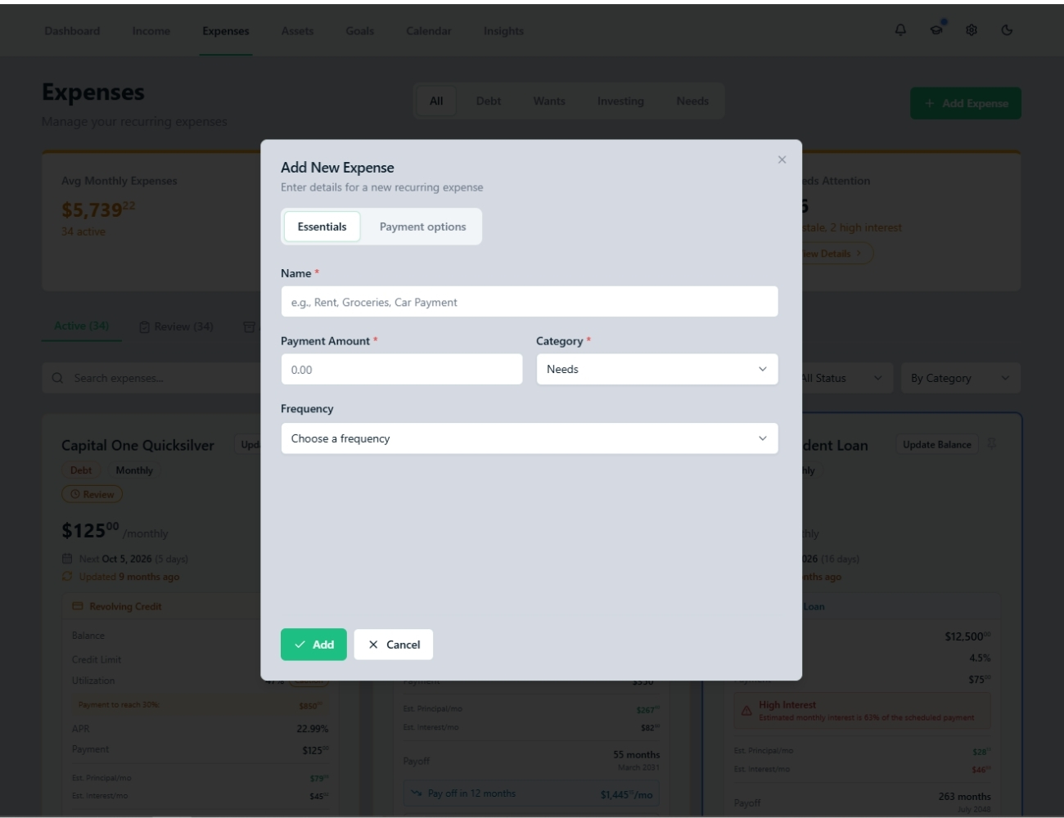The width and height of the screenshot is (1064, 818).
Task: Click the search magnifier icon
Action: coord(57,378)
